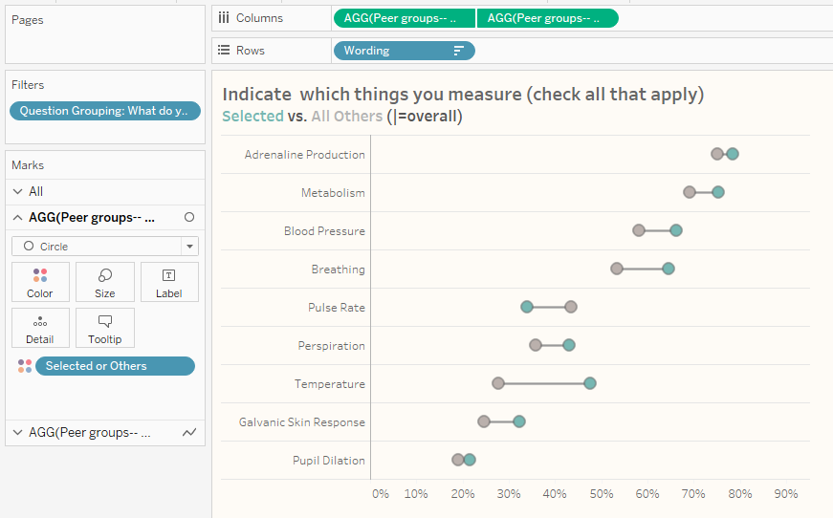833x518 pixels.
Task: Click the chart title text
Action: point(463,95)
